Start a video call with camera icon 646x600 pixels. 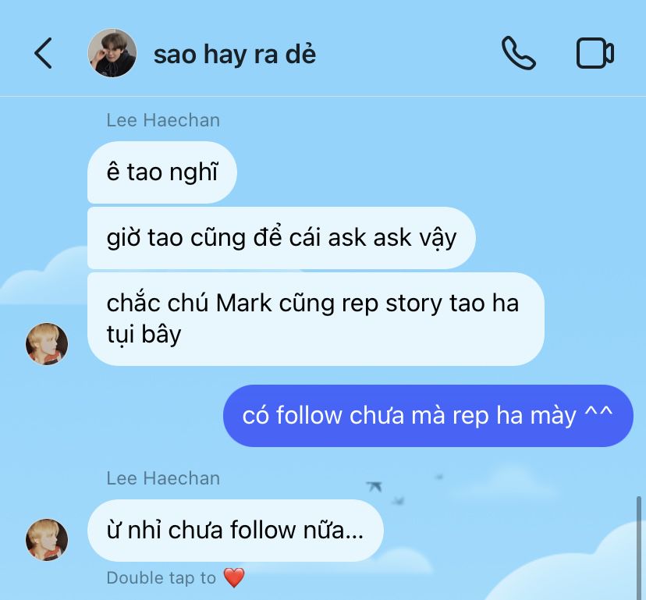pyautogui.click(x=595, y=53)
